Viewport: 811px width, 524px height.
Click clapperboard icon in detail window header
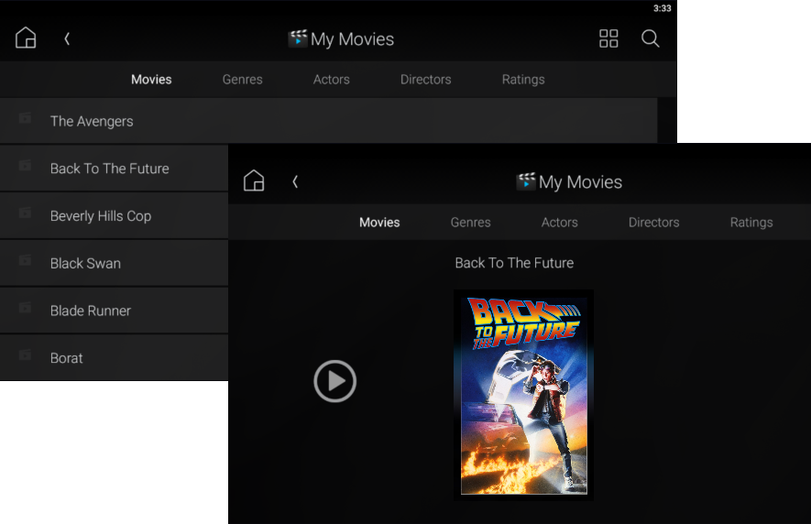526,181
